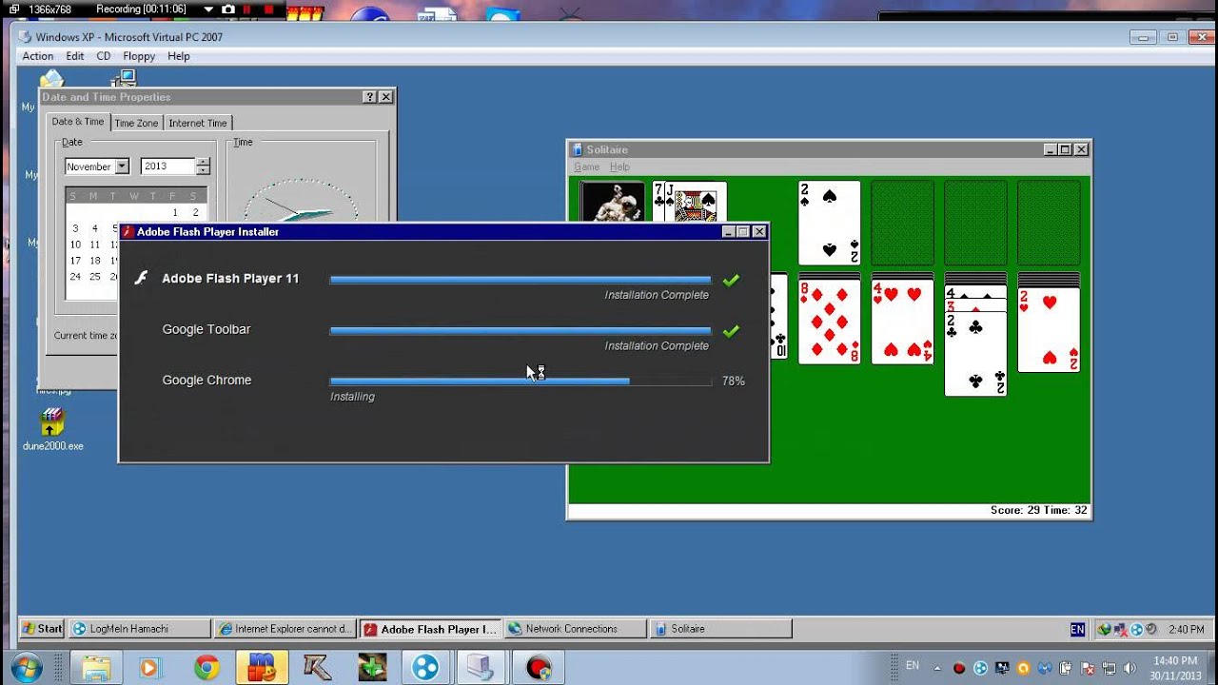Switch to the Time Zone tab
This screenshot has height=685, width=1218.
pyautogui.click(x=136, y=123)
